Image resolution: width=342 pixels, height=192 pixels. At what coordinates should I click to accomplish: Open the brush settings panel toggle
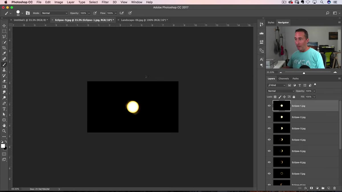28,13
